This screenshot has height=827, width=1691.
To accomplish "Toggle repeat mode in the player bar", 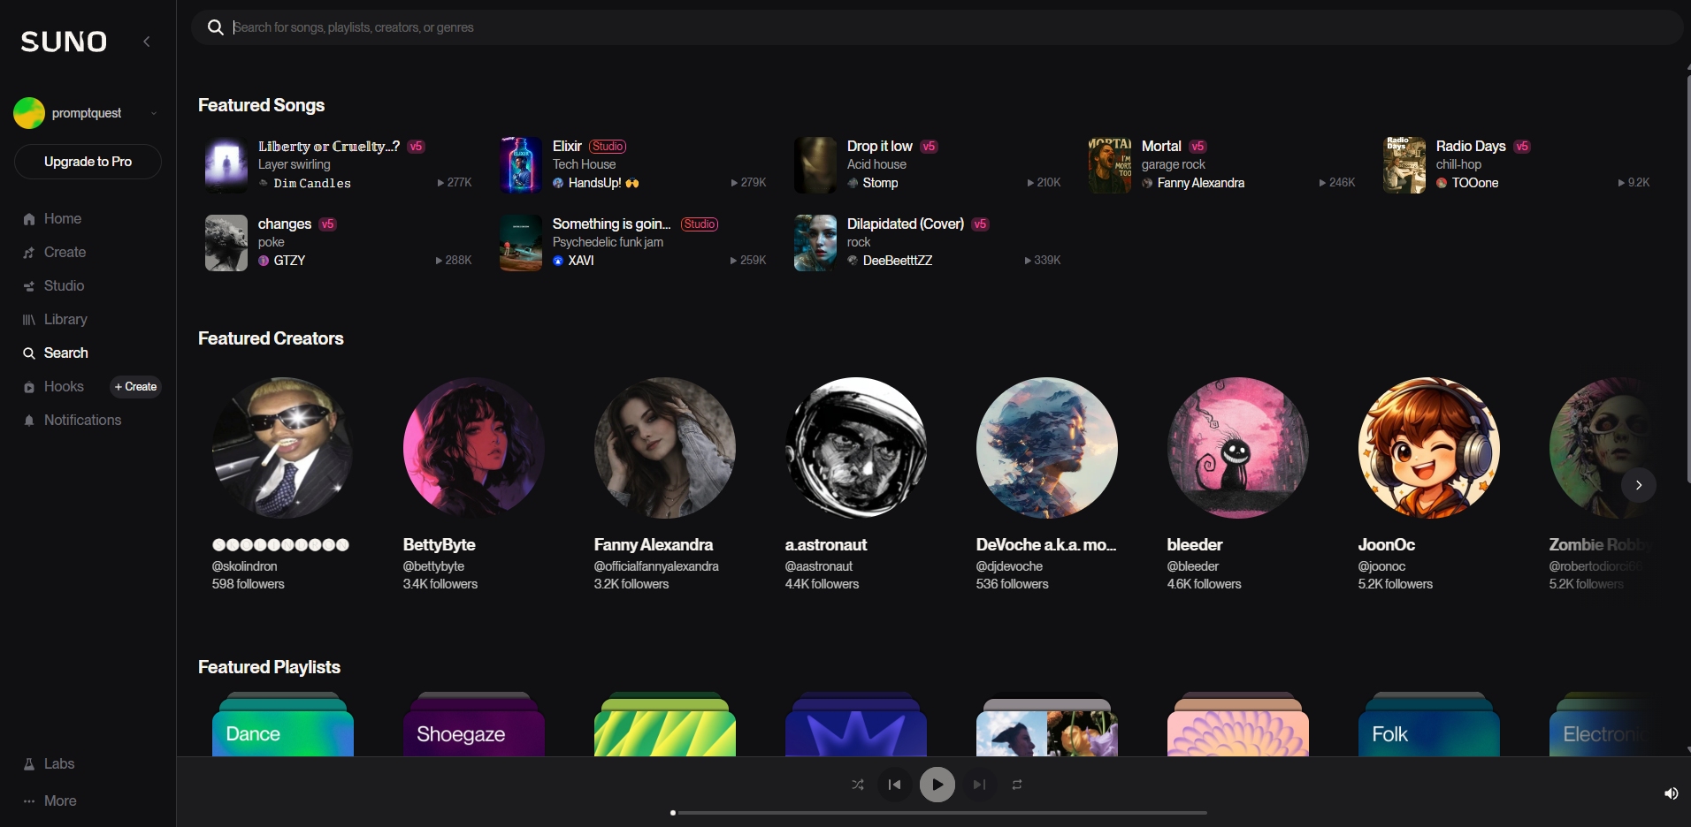I will (1017, 785).
